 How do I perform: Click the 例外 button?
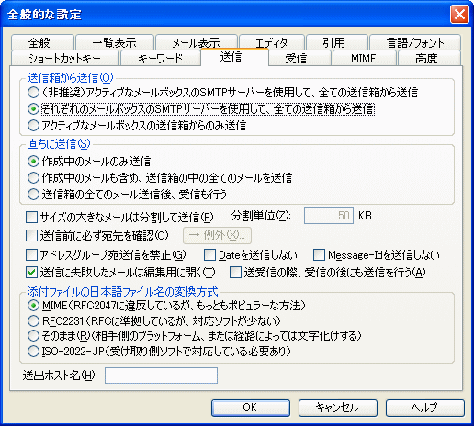[217, 235]
